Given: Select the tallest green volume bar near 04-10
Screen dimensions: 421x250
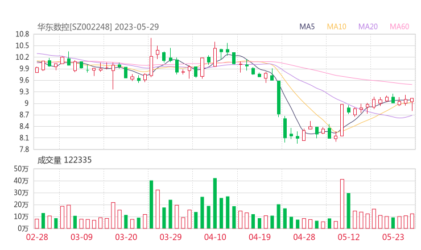Looking at the screenshot, I should 215,203.
